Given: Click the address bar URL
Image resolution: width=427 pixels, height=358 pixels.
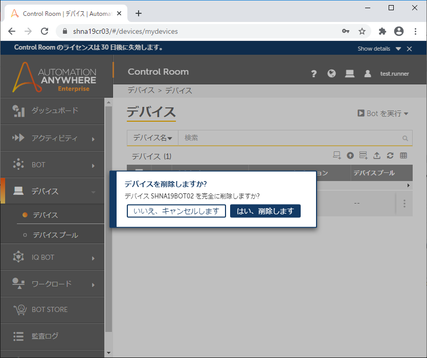Looking at the screenshot, I should [125, 31].
